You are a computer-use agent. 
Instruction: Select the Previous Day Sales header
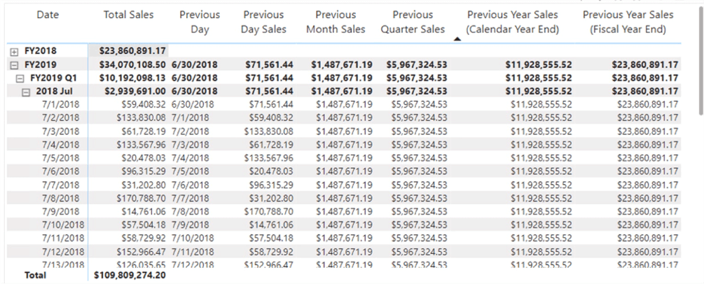[x=263, y=22]
